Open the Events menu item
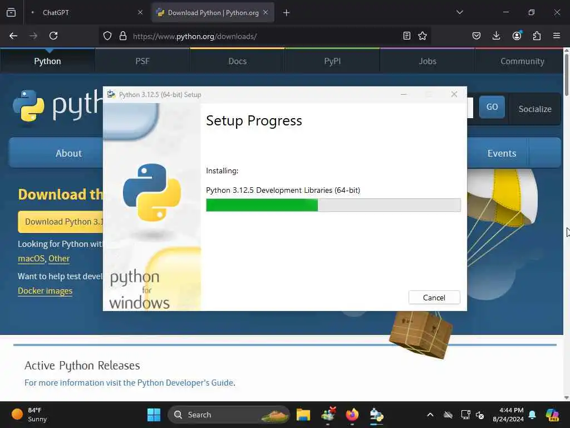The width and height of the screenshot is (570, 428). click(502, 153)
